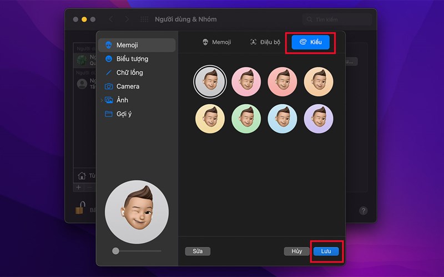Pick the orange peach background Memoji style
This screenshot has height=277, width=444.
tap(319, 81)
